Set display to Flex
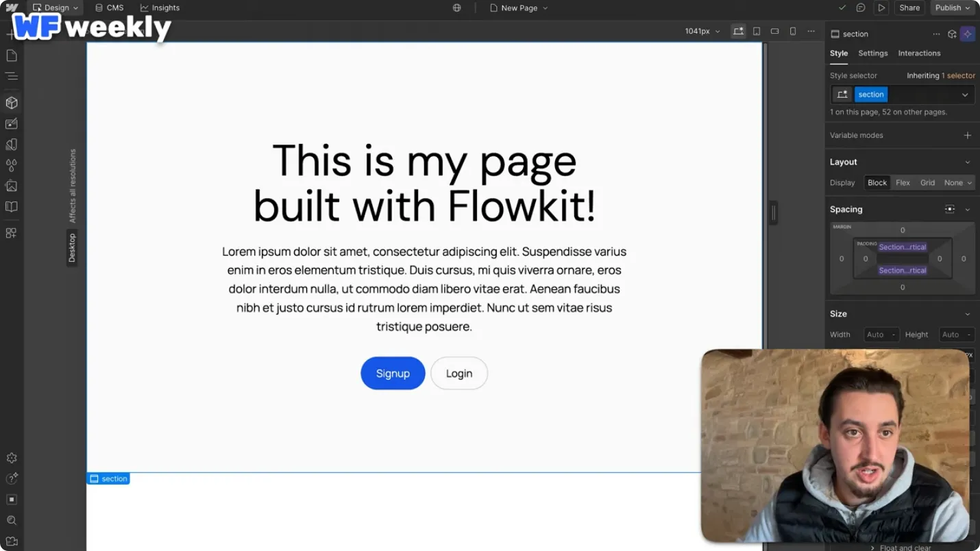Screen dimensions: 980x551 pyautogui.click(x=903, y=183)
